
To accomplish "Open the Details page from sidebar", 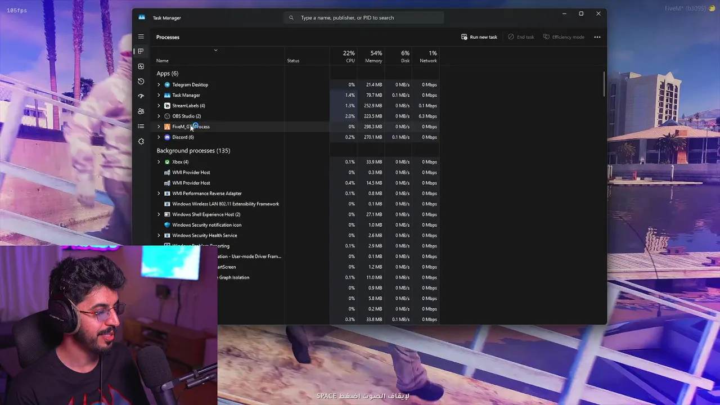I will coord(141,126).
